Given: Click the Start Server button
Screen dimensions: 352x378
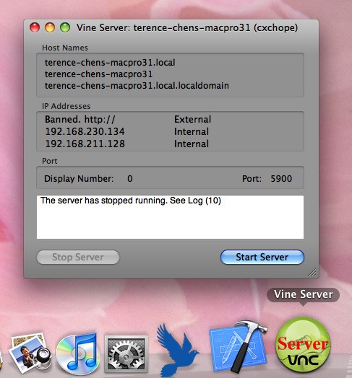Looking at the screenshot, I should click(262, 257).
